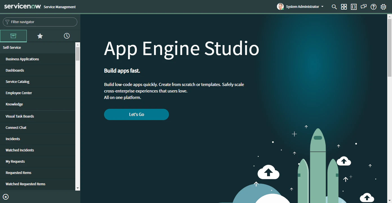Switch to the Favorites star tab

[40, 36]
